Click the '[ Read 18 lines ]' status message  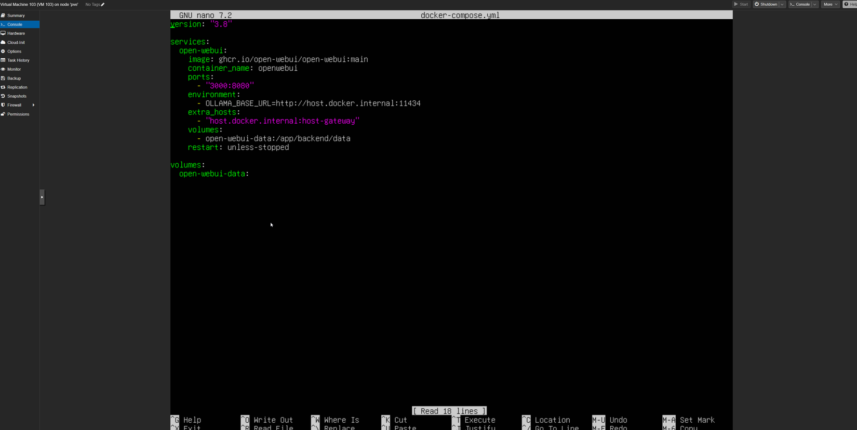pyautogui.click(x=449, y=411)
